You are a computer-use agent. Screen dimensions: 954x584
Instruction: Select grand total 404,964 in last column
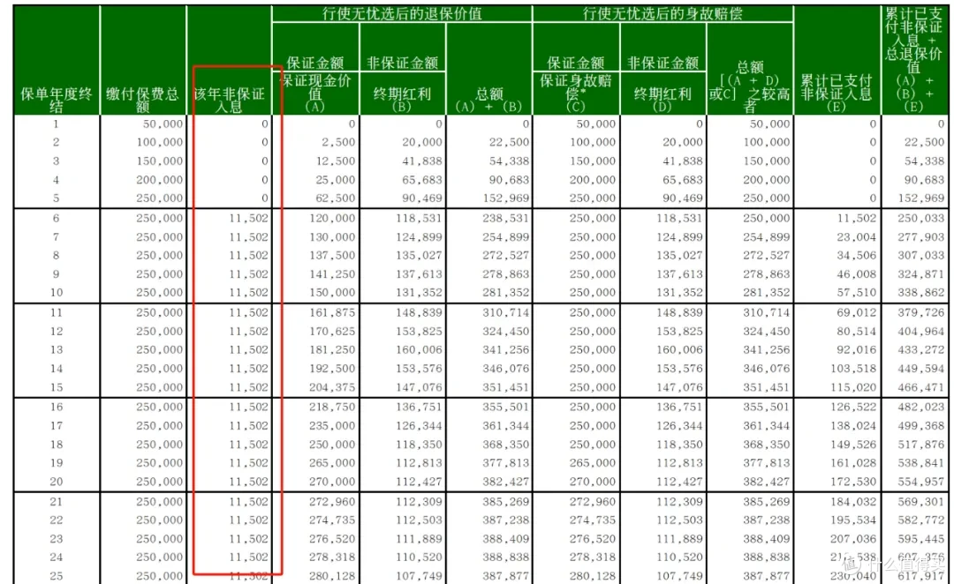click(x=921, y=331)
